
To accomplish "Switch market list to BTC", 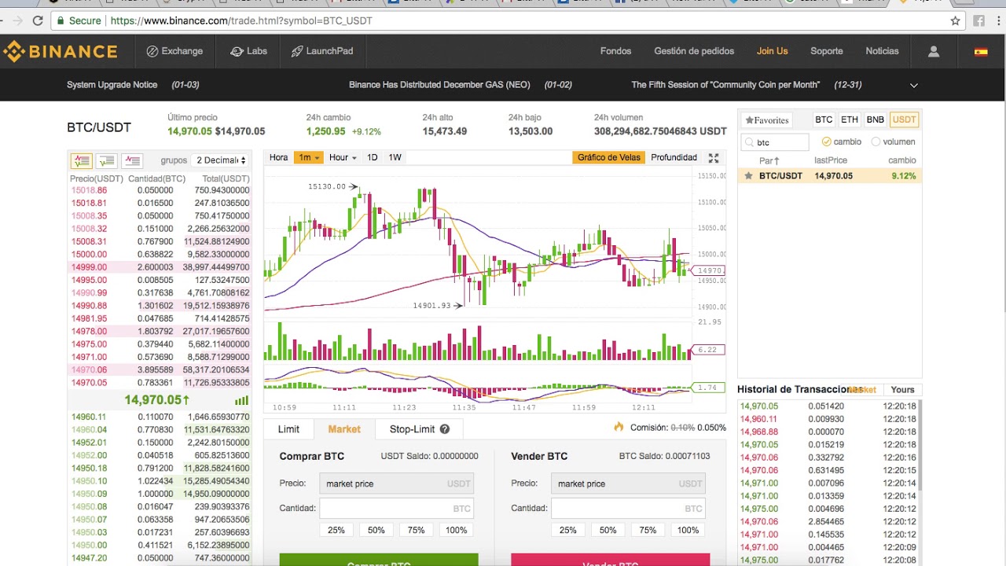I will tap(824, 119).
